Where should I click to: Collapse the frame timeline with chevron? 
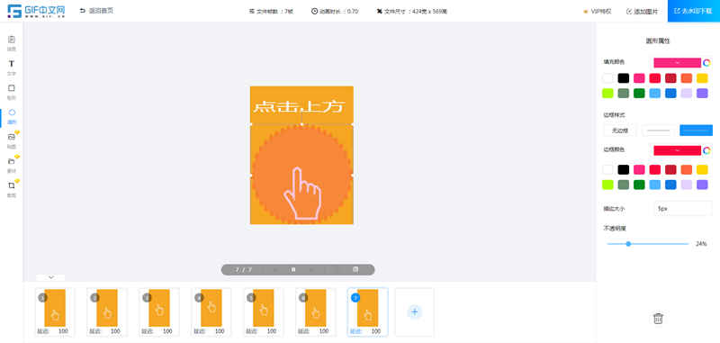pyautogui.click(x=51, y=277)
